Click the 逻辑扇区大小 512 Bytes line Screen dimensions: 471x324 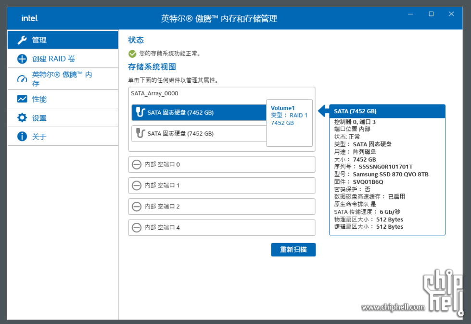pos(369,227)
